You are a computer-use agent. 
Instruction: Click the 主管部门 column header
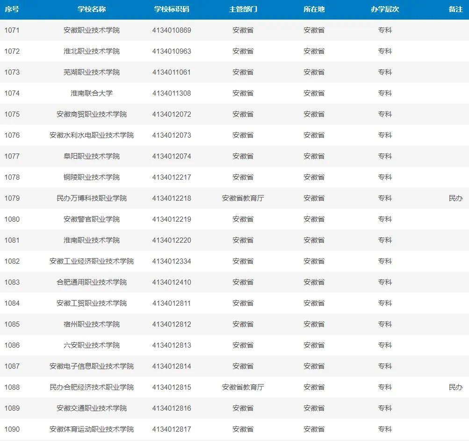pyautogui.click(x=243, y=9)
